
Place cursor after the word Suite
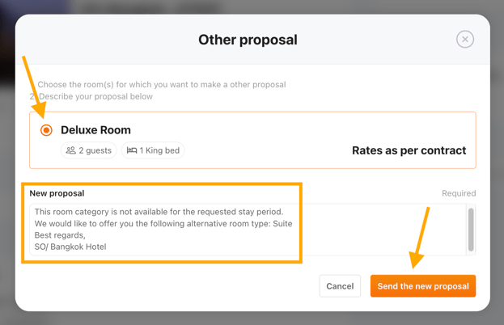tap(293, 223)
